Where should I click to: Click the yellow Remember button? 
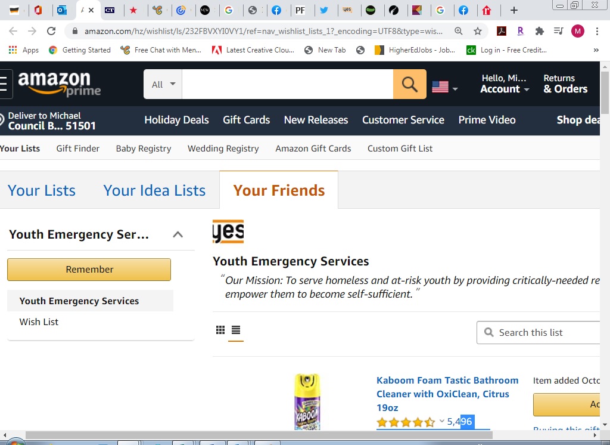point(89,269)
